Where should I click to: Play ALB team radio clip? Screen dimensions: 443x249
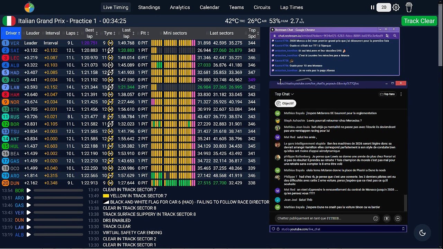29,235
